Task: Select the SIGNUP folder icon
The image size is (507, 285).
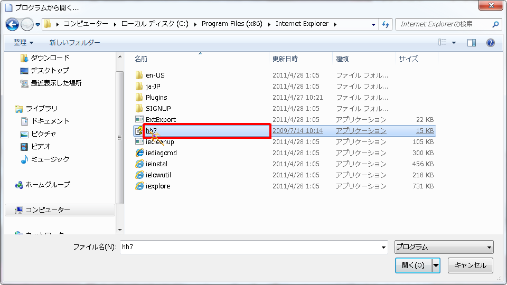Action: (139, 109)
